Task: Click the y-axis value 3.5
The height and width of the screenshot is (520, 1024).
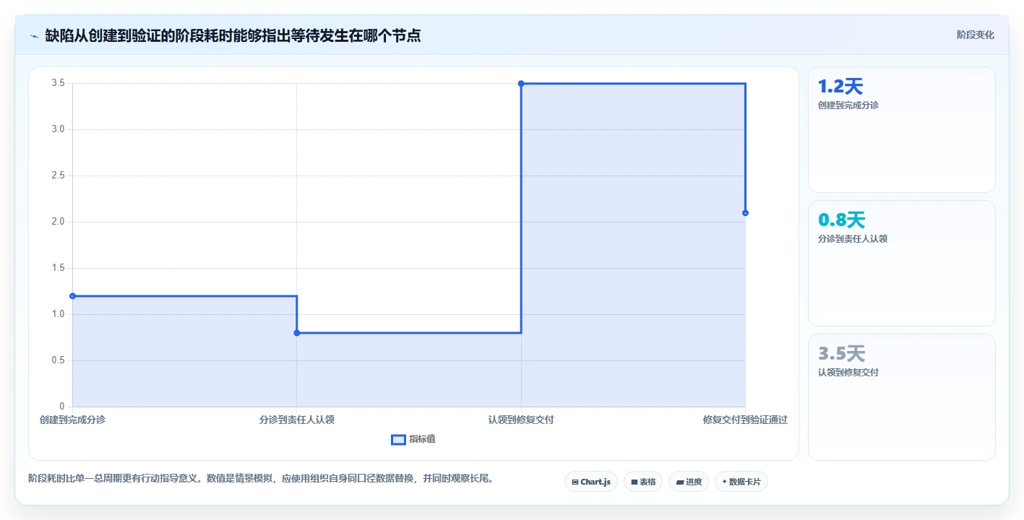Action: coord(58,84)
